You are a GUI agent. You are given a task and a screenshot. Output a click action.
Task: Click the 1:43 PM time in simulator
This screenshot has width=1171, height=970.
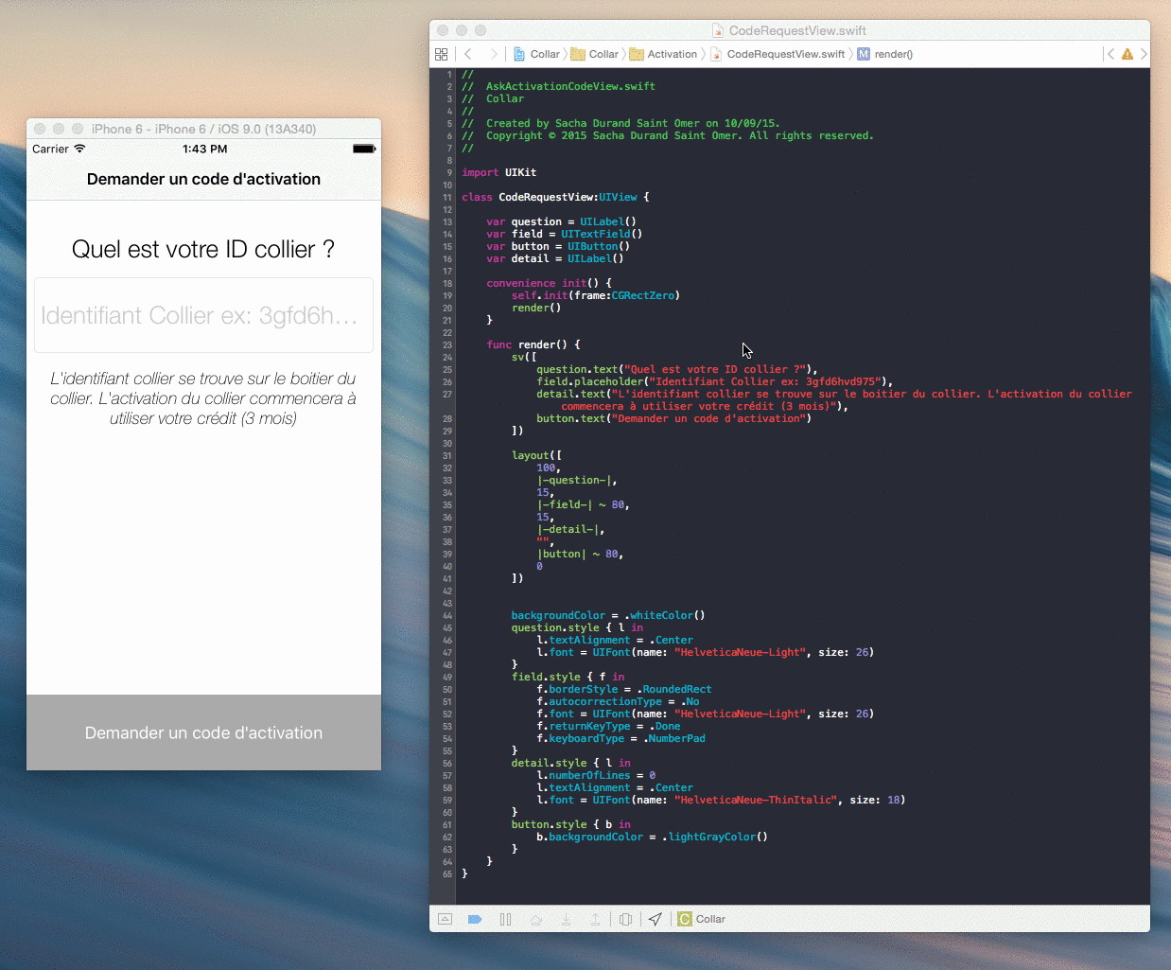(205, 149)
